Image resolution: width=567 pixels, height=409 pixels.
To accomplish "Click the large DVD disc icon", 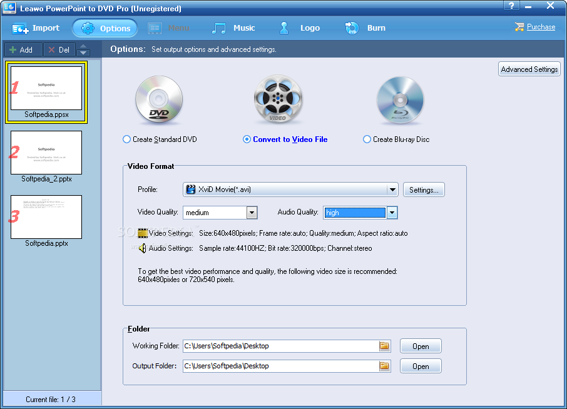I will pyautogui.click(x=159, y=99).
